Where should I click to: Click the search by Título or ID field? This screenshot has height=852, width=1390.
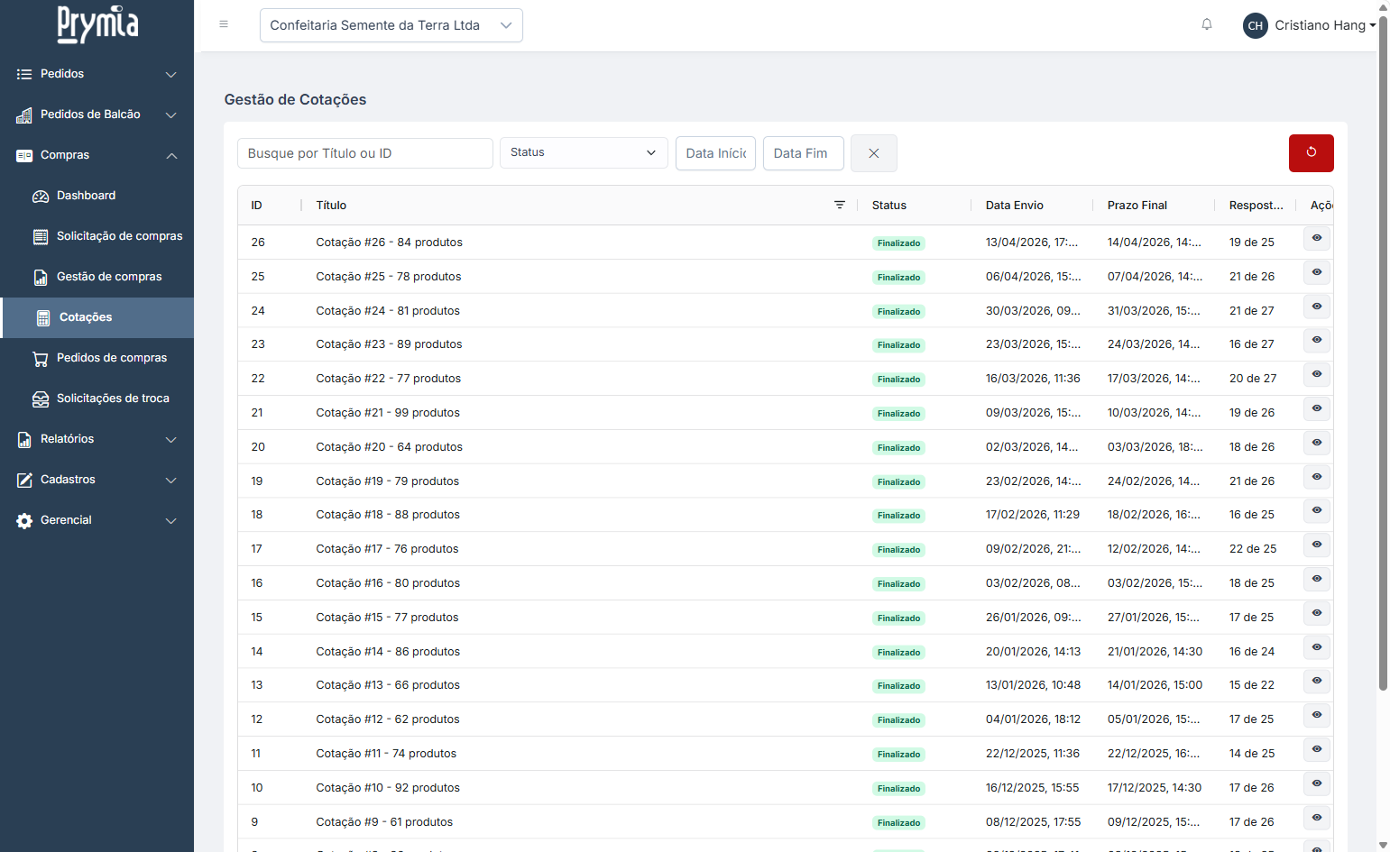click(364, 153)
